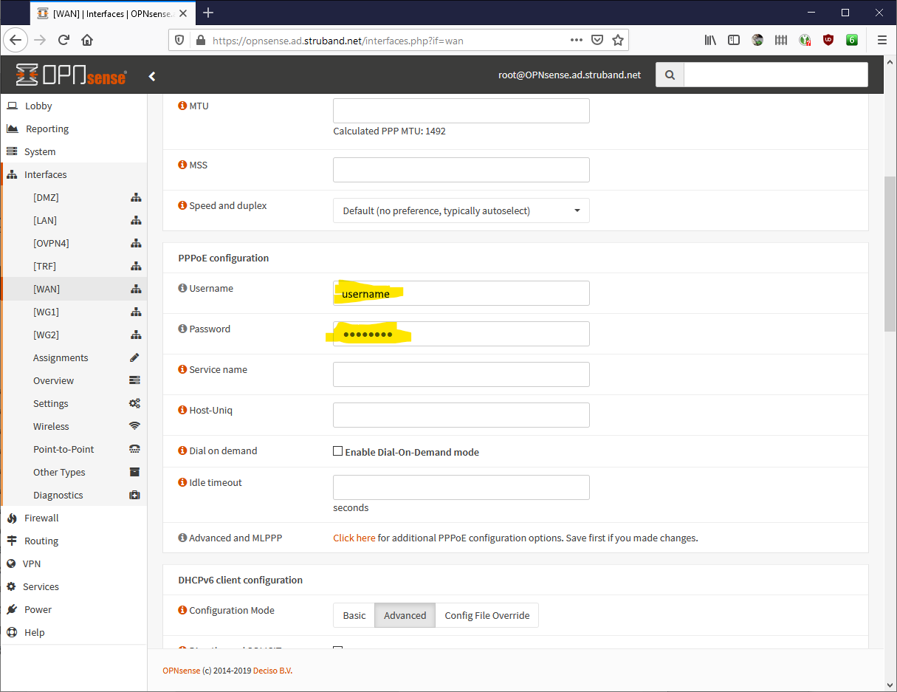
Task: Select the Config File Override tab
Action: (487, 614)
